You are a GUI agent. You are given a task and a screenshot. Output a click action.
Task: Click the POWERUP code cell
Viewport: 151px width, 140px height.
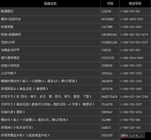107,66
